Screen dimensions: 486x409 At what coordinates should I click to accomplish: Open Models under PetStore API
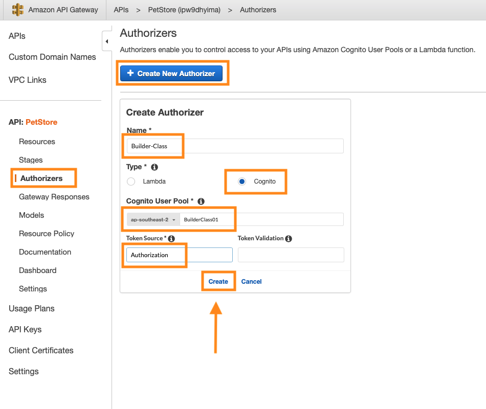[x=32, y=215]
